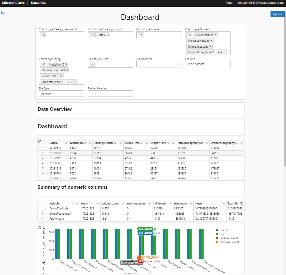The width and height of the screenshot is (286, 275).
Task: Open the File Delimiter dropdown
Action: tap(159, 64)
